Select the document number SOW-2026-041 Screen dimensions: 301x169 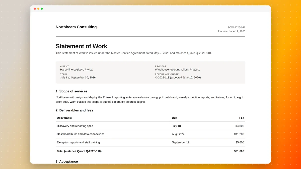(236, 28)
